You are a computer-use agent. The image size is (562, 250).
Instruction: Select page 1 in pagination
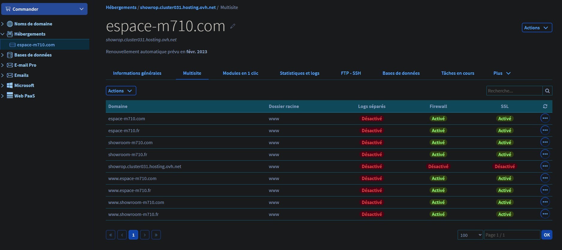pos(133,235)
